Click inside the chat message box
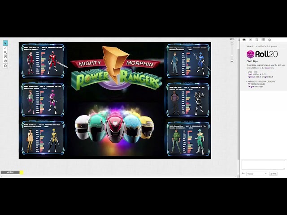Screen dimensions: 287x215 click(263, 165)
